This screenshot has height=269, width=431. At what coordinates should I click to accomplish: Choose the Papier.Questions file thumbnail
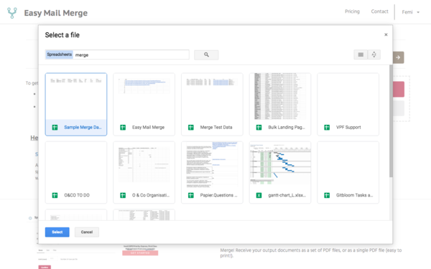click(212, 172)
